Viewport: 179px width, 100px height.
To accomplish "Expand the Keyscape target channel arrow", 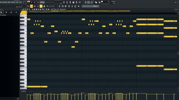I will [66, 9].
